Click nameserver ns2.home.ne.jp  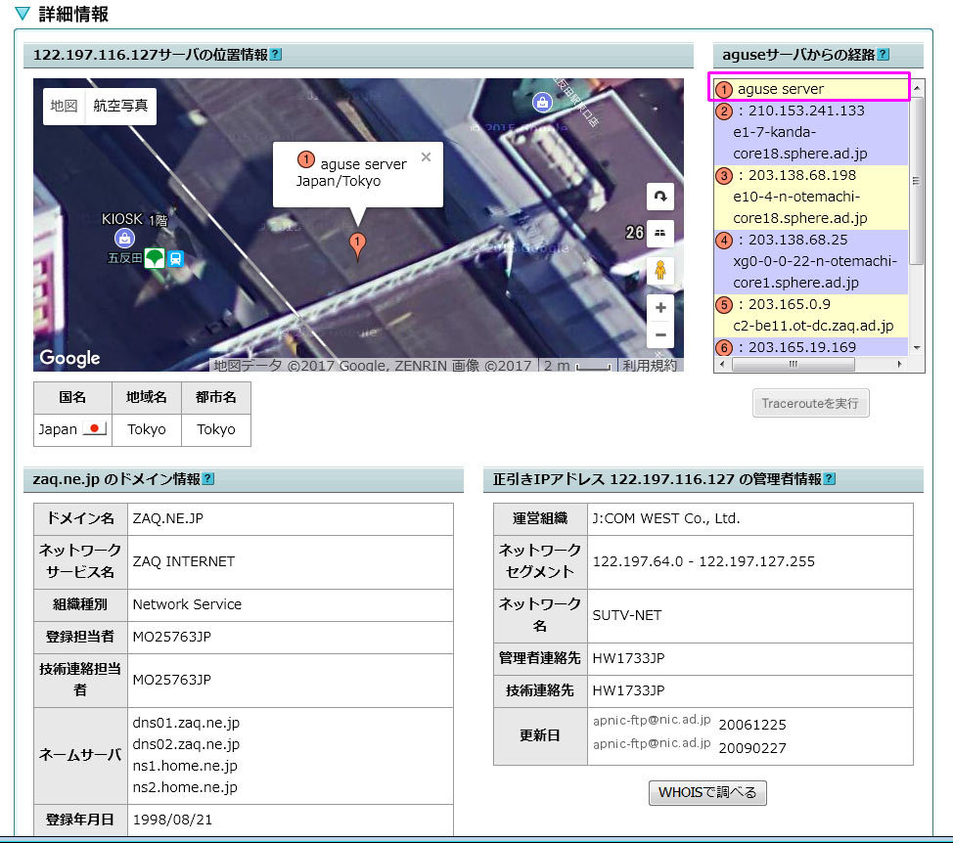(x=185, y=787)
